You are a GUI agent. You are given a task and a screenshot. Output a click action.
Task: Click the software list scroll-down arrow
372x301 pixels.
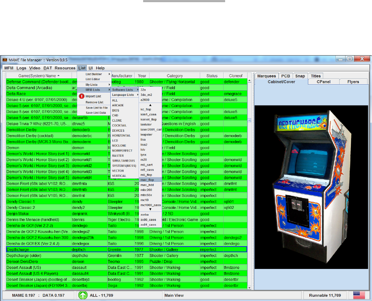150,209
